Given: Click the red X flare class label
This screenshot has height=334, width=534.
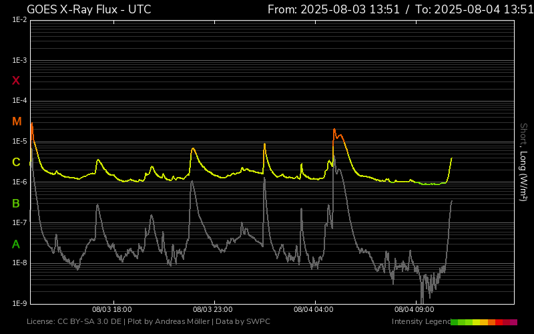Looking at the screenshot, I should [x=16, y=81].
